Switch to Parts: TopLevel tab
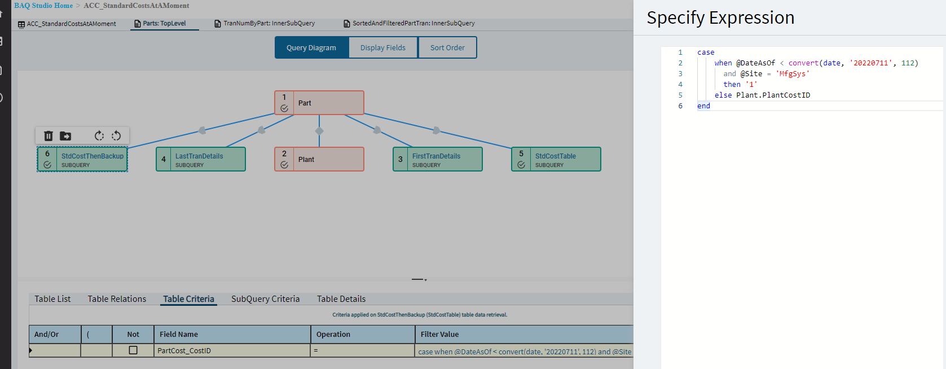 coord(164,24)
